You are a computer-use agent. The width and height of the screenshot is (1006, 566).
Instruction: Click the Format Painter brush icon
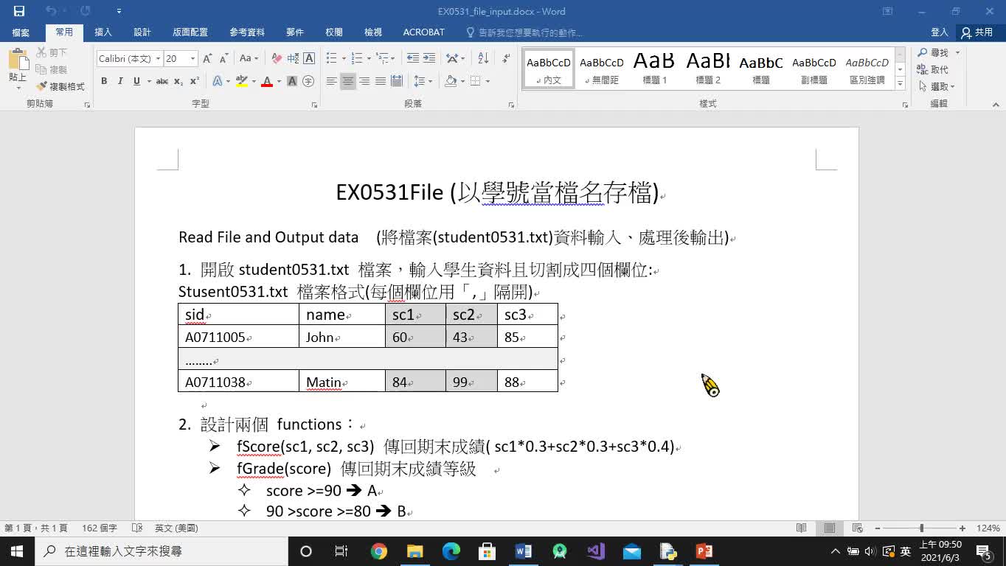click(x=42, y=86)
